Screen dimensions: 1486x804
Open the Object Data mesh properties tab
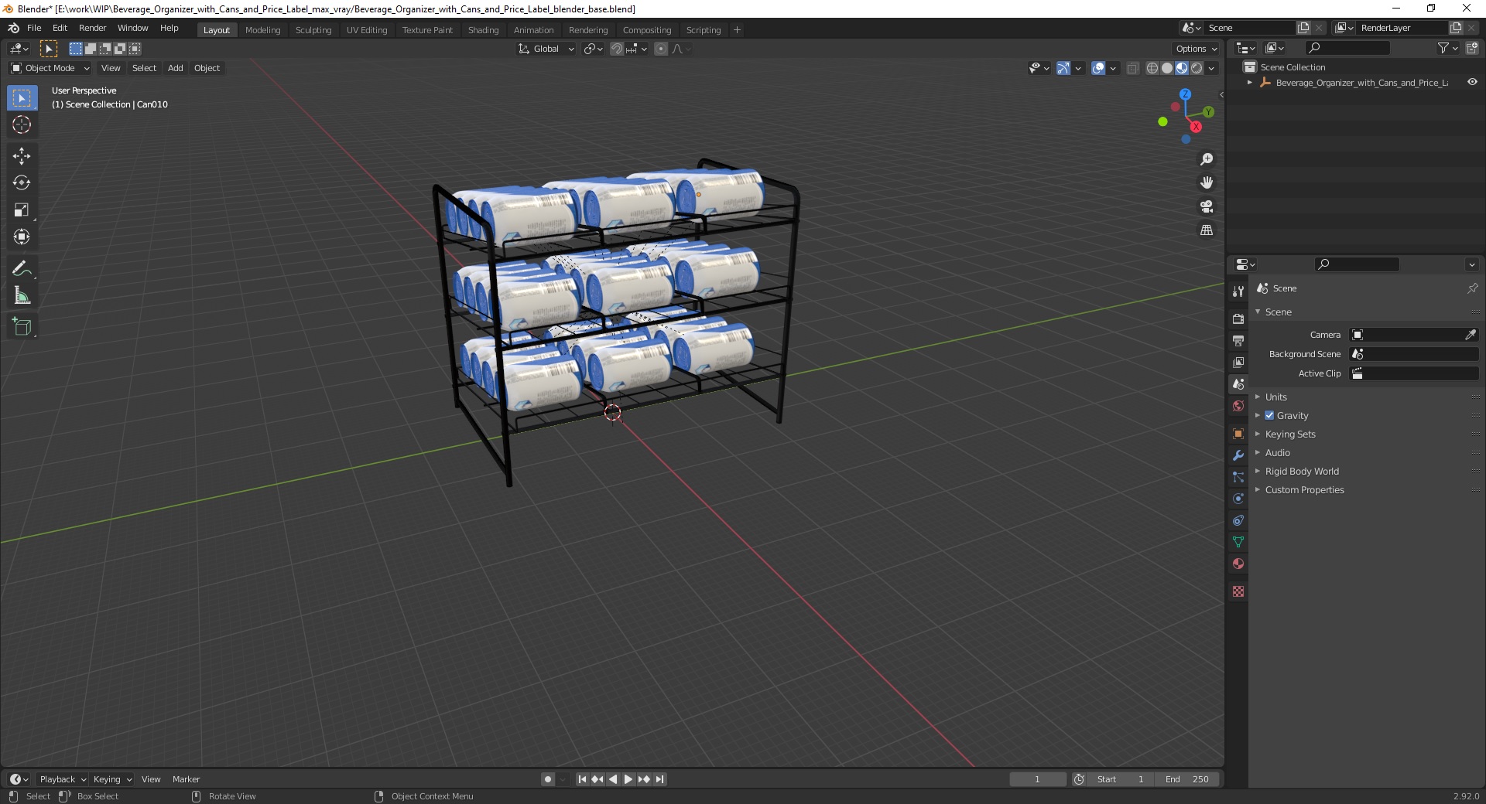pos(1238,542)
